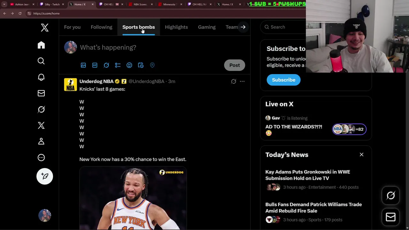Add media with the image icon in the composer

coord(83,65)
